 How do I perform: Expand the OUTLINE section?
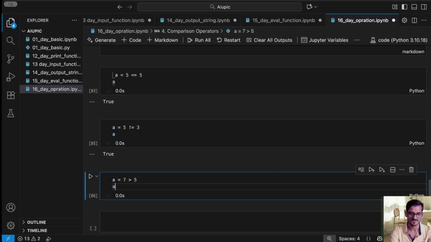click(36, 222)
